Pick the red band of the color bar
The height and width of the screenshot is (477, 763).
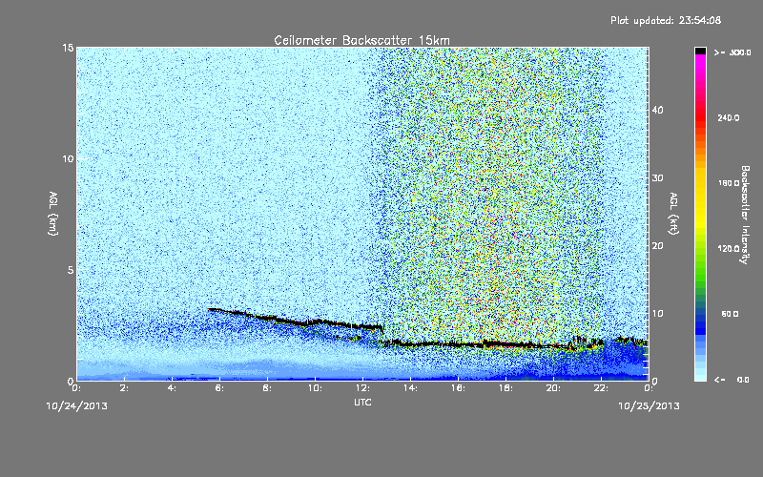click(x=700, y=118)
